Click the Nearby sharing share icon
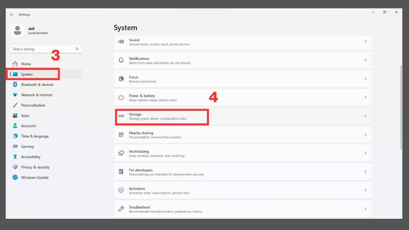Screen dimensions: 409x230 coord(121,135)
